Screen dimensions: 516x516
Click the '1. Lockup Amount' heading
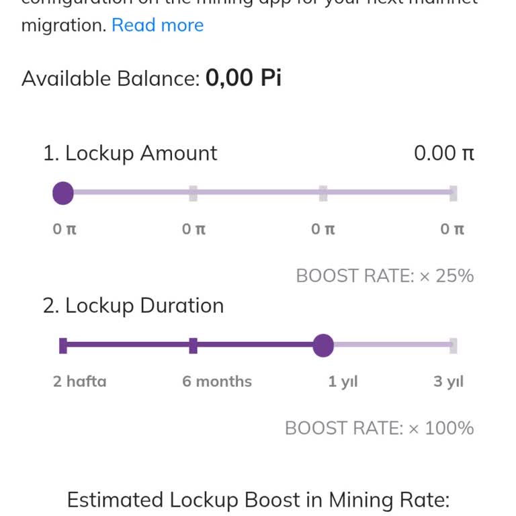130,153
